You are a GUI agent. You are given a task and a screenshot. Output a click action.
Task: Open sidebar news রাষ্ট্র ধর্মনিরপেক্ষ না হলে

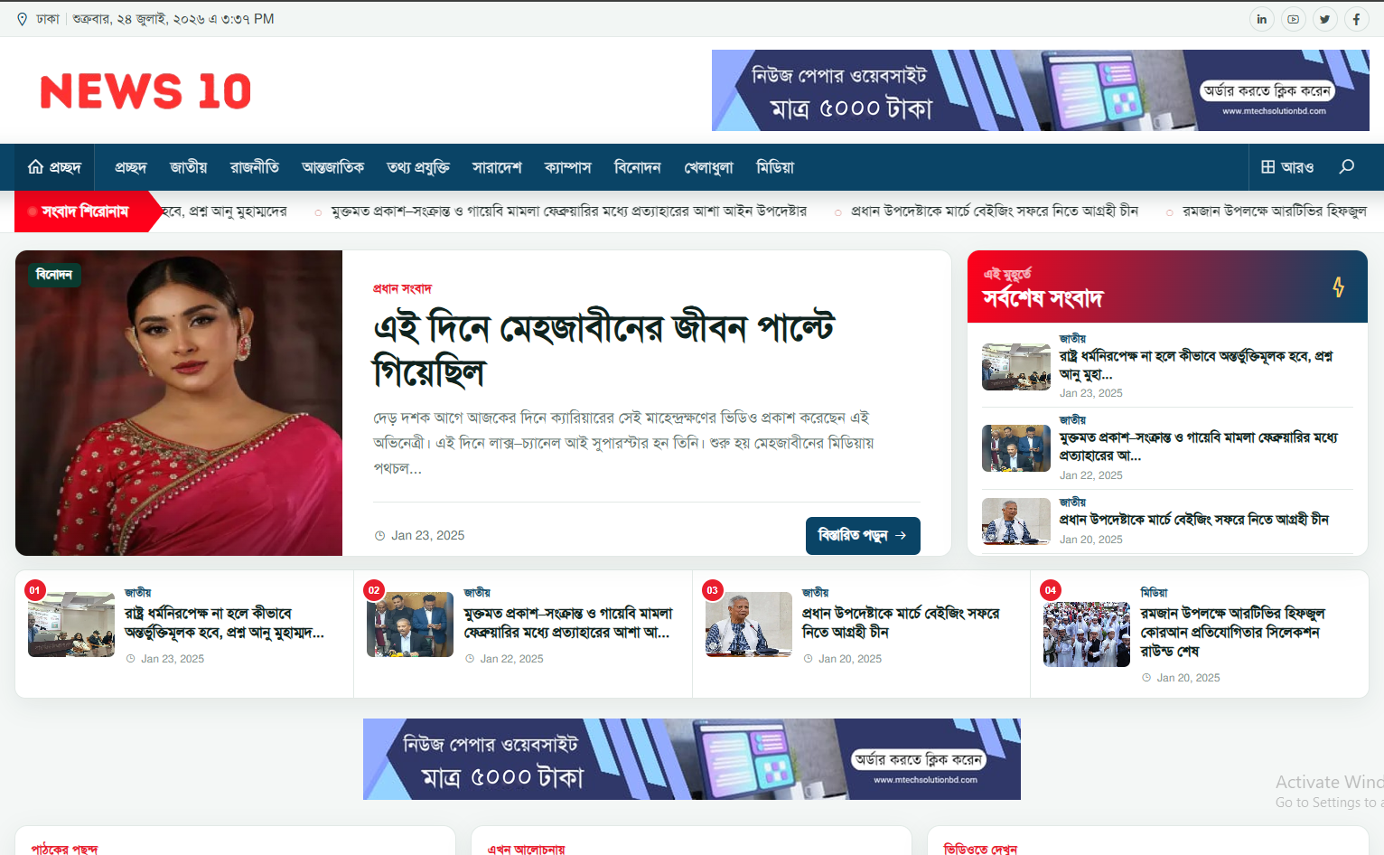(1196, 365)
